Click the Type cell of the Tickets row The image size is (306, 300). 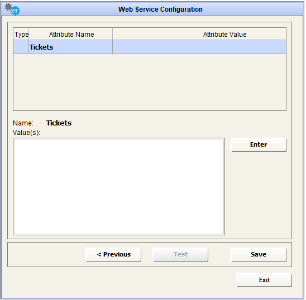21,47
